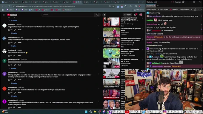Screen dimensions: 203x114
Task: Open the YouTube hamburger guide menu
Action: pyautogui.click(x=4, y=15)
